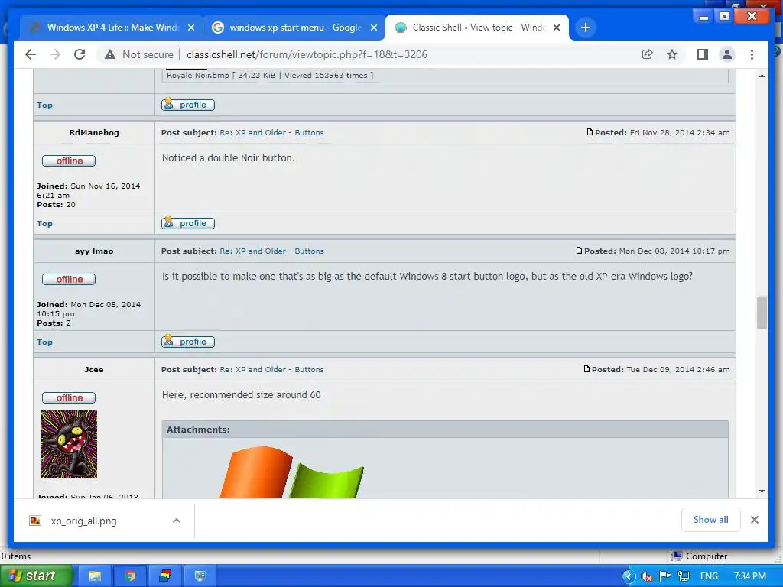Open the Windows start menu
Screen dimensions: 783x587
pos(36,576)
